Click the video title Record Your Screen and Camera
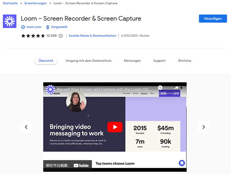 click(x=104, y=89)
